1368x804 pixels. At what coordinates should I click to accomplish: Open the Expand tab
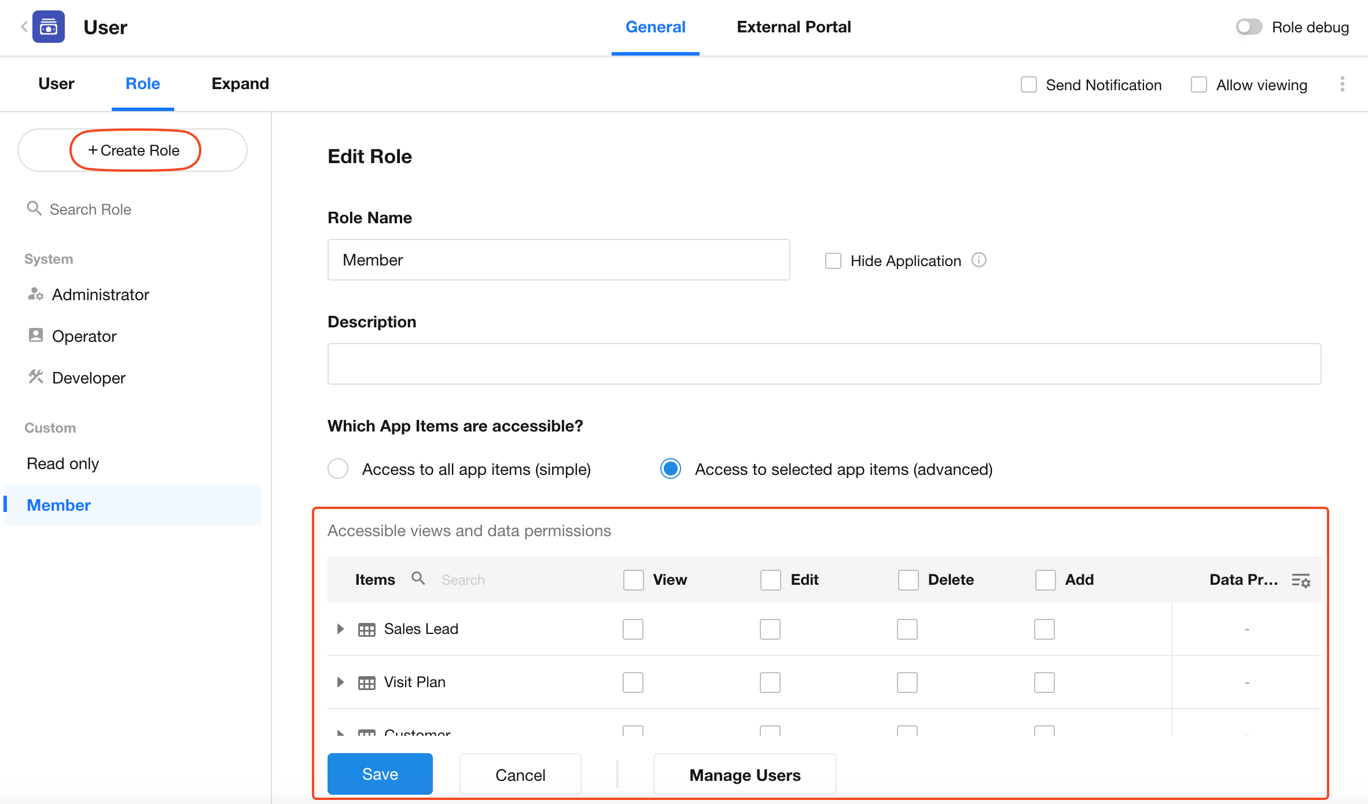[240, 84]
